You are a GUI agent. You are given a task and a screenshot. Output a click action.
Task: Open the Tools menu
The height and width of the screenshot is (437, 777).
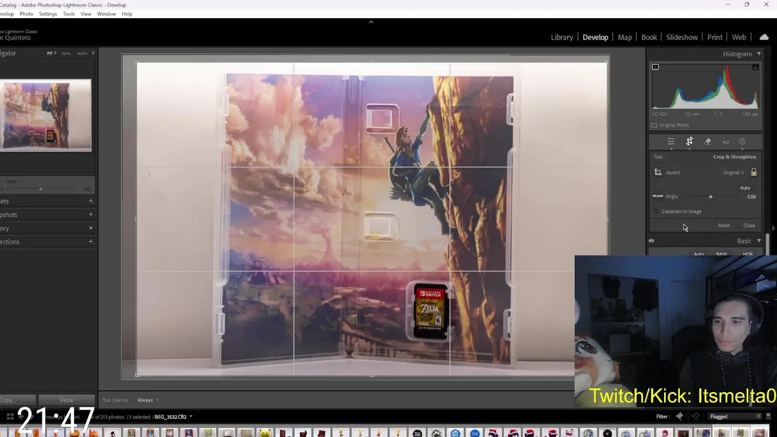(x=69, y=13)
